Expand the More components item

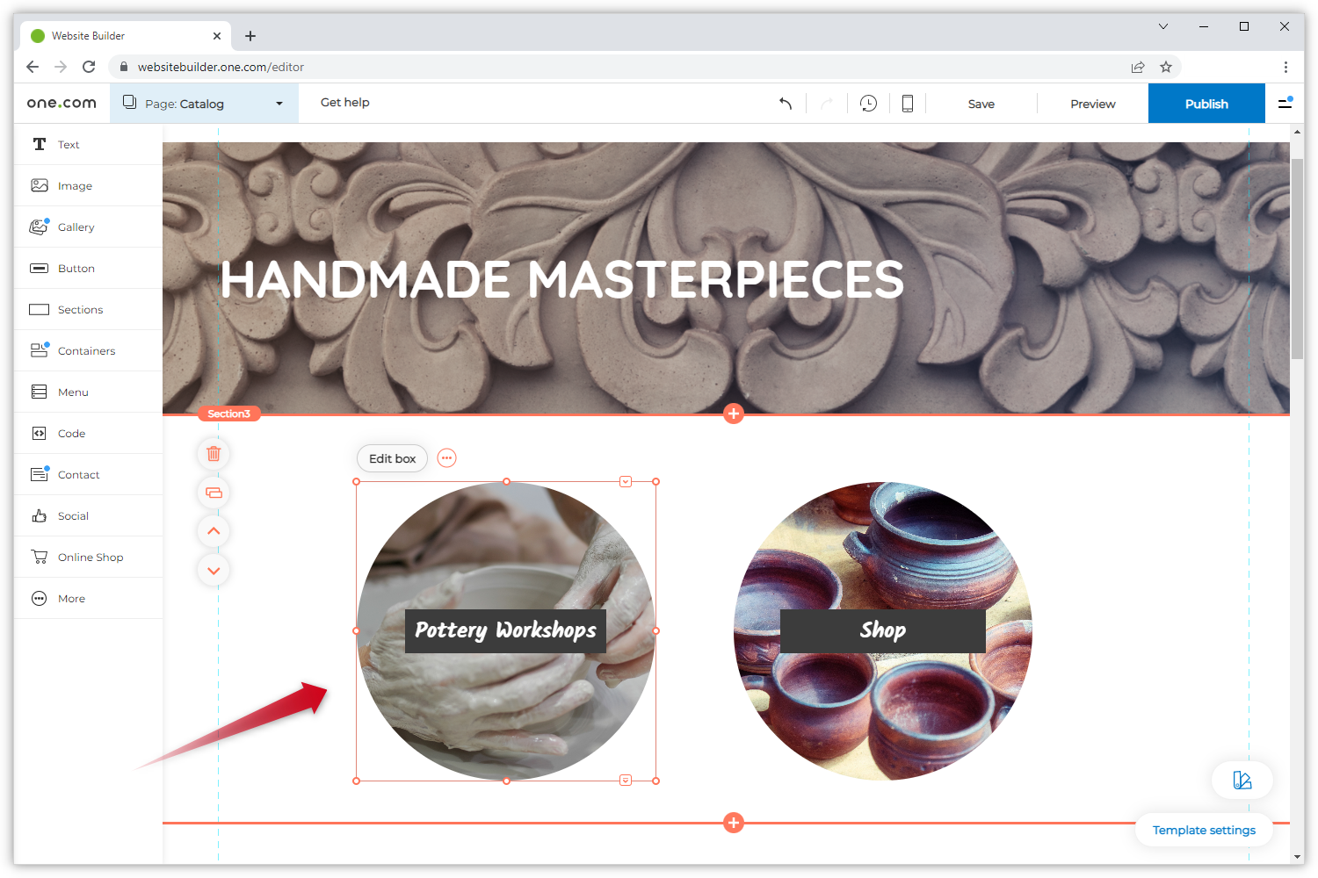pyautogui.click(x=71, y=599)
